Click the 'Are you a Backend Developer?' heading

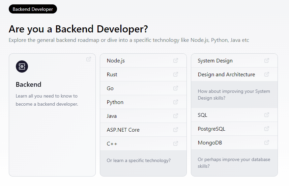[x=78, y=29]
